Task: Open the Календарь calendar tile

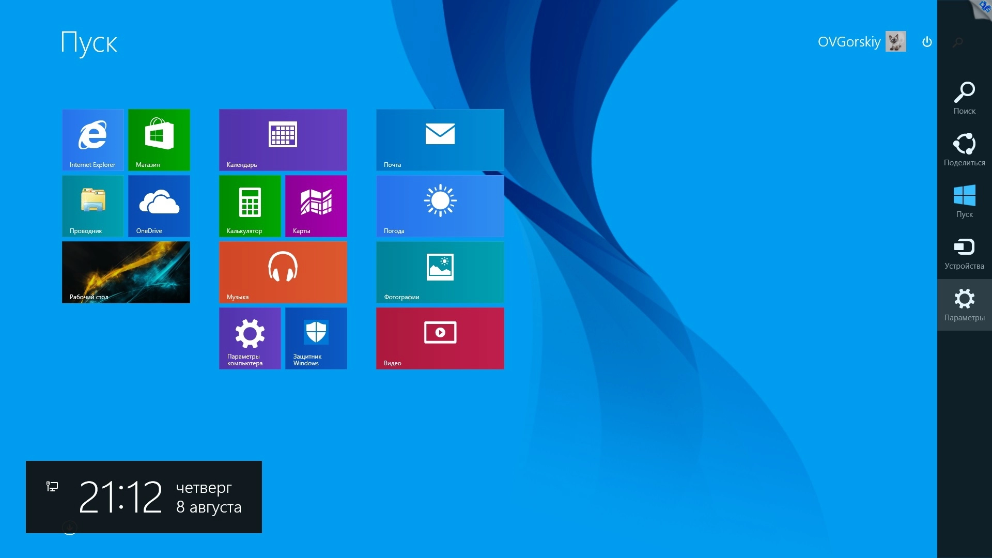Action: 283,139
